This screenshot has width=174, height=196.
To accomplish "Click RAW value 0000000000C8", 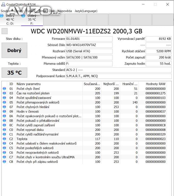I will pyautogui.click(x=155, y=125).
